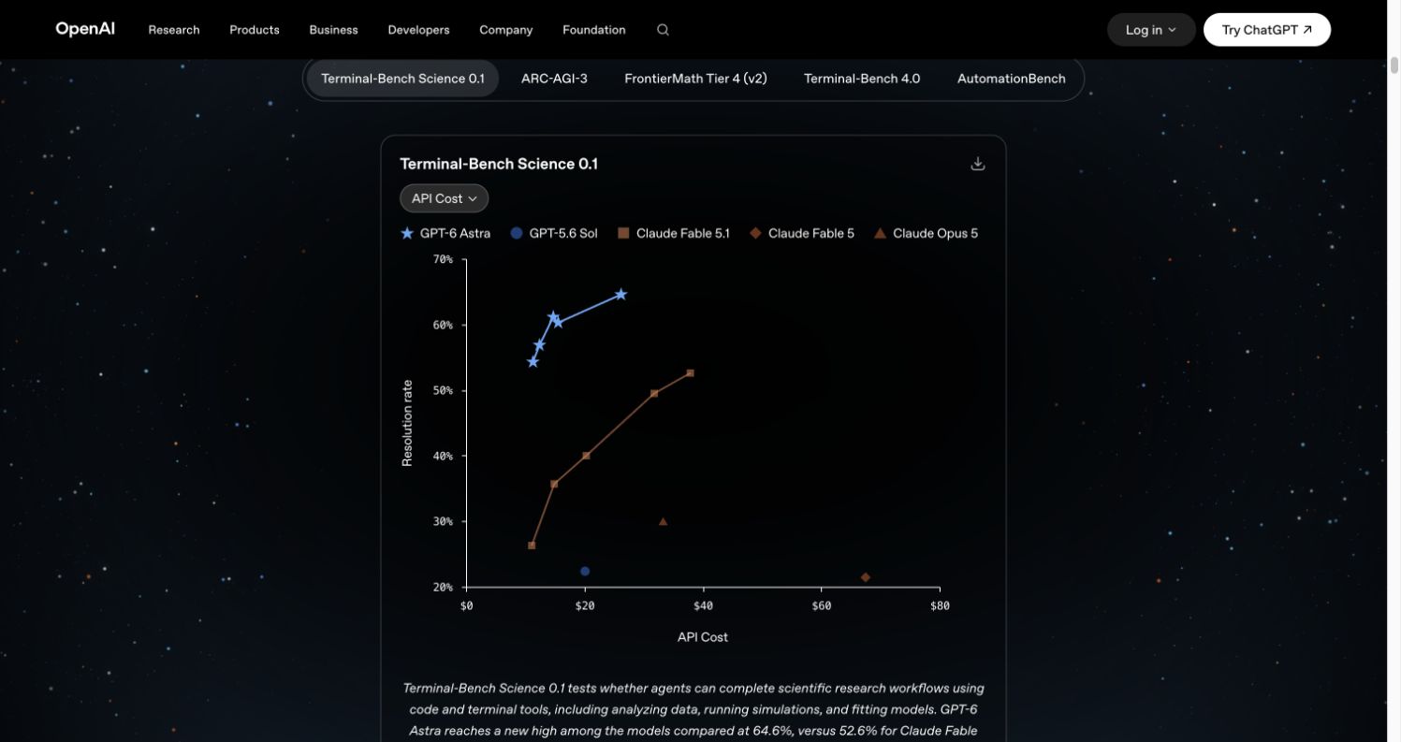
Task: Click the "60%" y-axis tick label
Action: [x=443, y=325]
